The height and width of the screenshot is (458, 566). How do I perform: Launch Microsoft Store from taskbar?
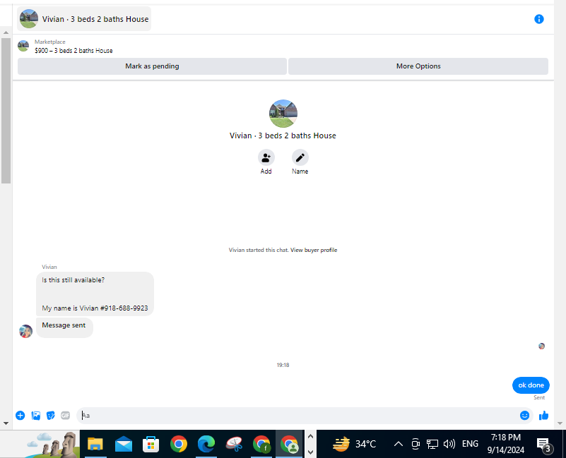151,444
